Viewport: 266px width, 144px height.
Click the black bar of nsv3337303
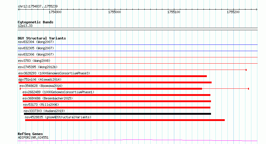(x=117, y=114)
